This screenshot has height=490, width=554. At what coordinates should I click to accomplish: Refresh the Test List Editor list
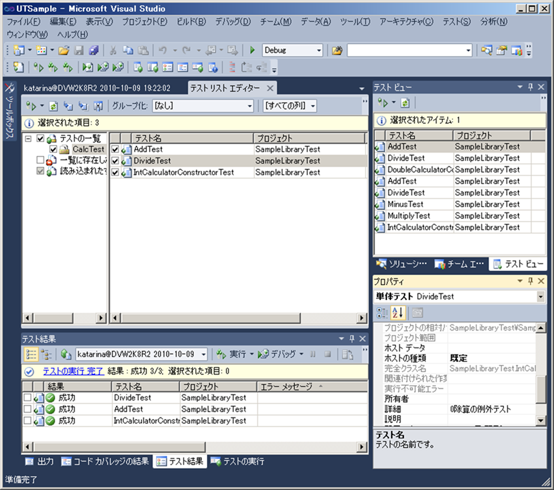point(54,106)
